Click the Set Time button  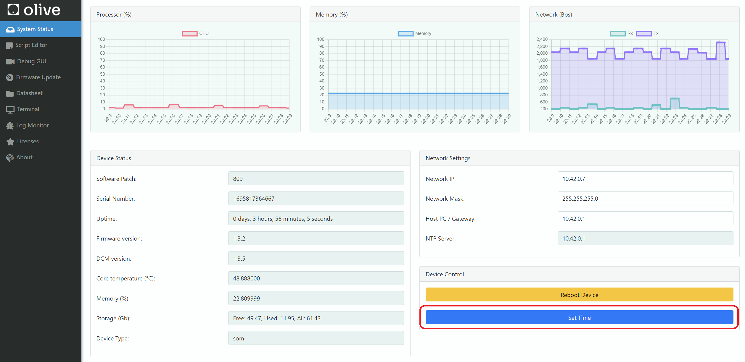pos(579,317)
